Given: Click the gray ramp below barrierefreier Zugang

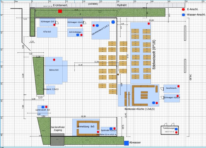Looking at the screenshot, I should click(57, 139).
